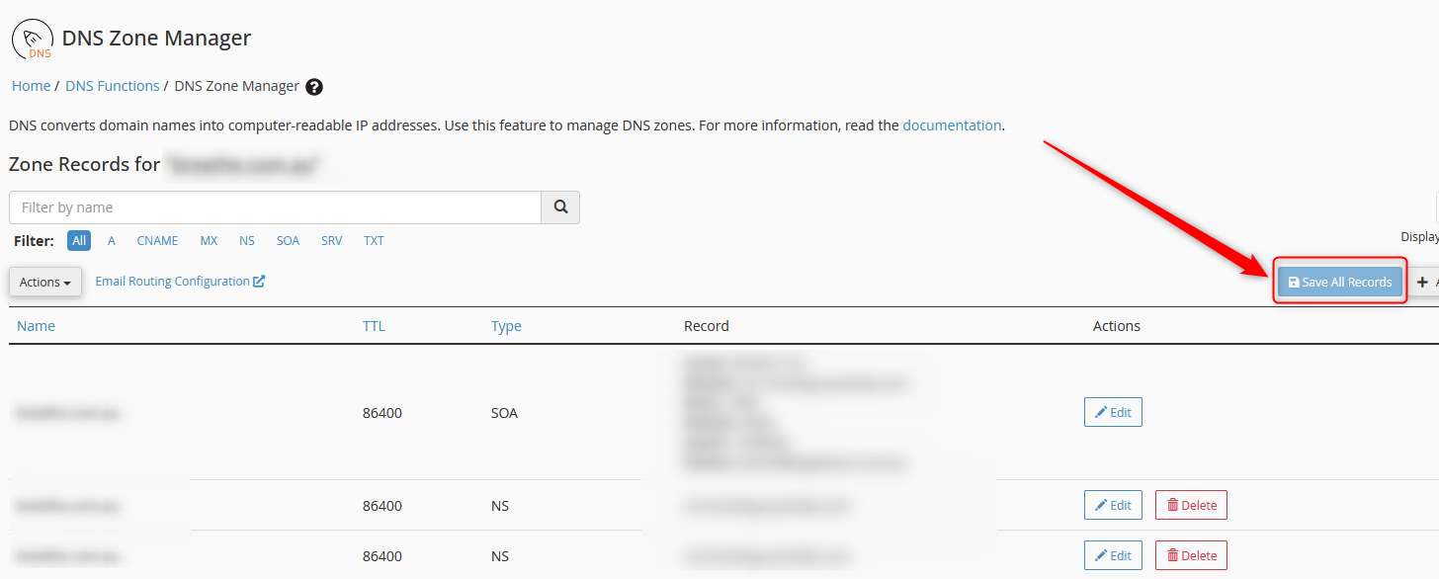
Task: Filter records by SOA type
Action: [x=288, y=241]
